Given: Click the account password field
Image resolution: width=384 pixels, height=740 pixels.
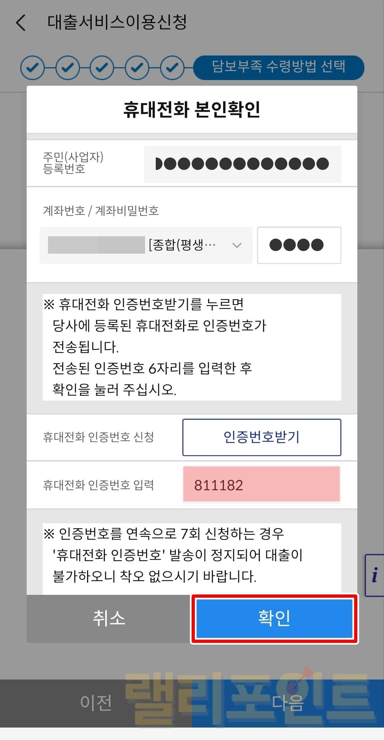Looking at the screenshot, I should pyautogui.click(x=299, y=245).
